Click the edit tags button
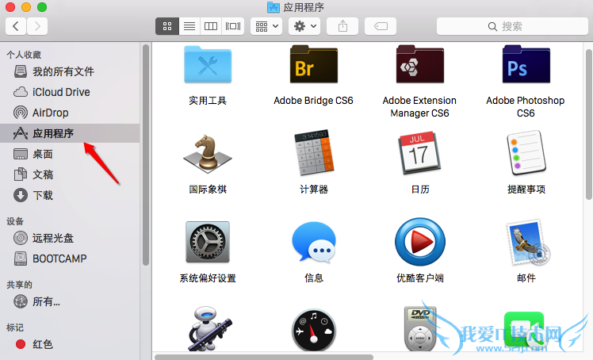593x360 pixels. tap(381, 26)
